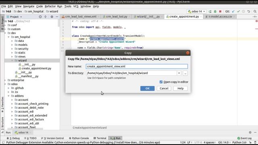258x145 pixels.
Task: Open the VCS menu
Action: click(x=76, y=6)
